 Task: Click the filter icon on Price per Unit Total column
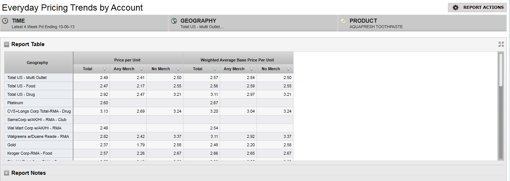tap(105, 69)
